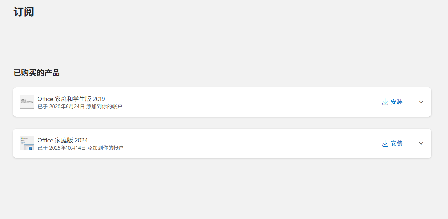This screenshot has width=448, height=219.
Task: Click the 订阅 page heading
Action: point(24,12)
